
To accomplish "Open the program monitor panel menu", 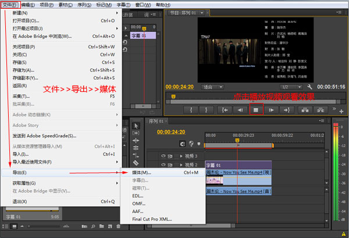I will pos(339,12).
